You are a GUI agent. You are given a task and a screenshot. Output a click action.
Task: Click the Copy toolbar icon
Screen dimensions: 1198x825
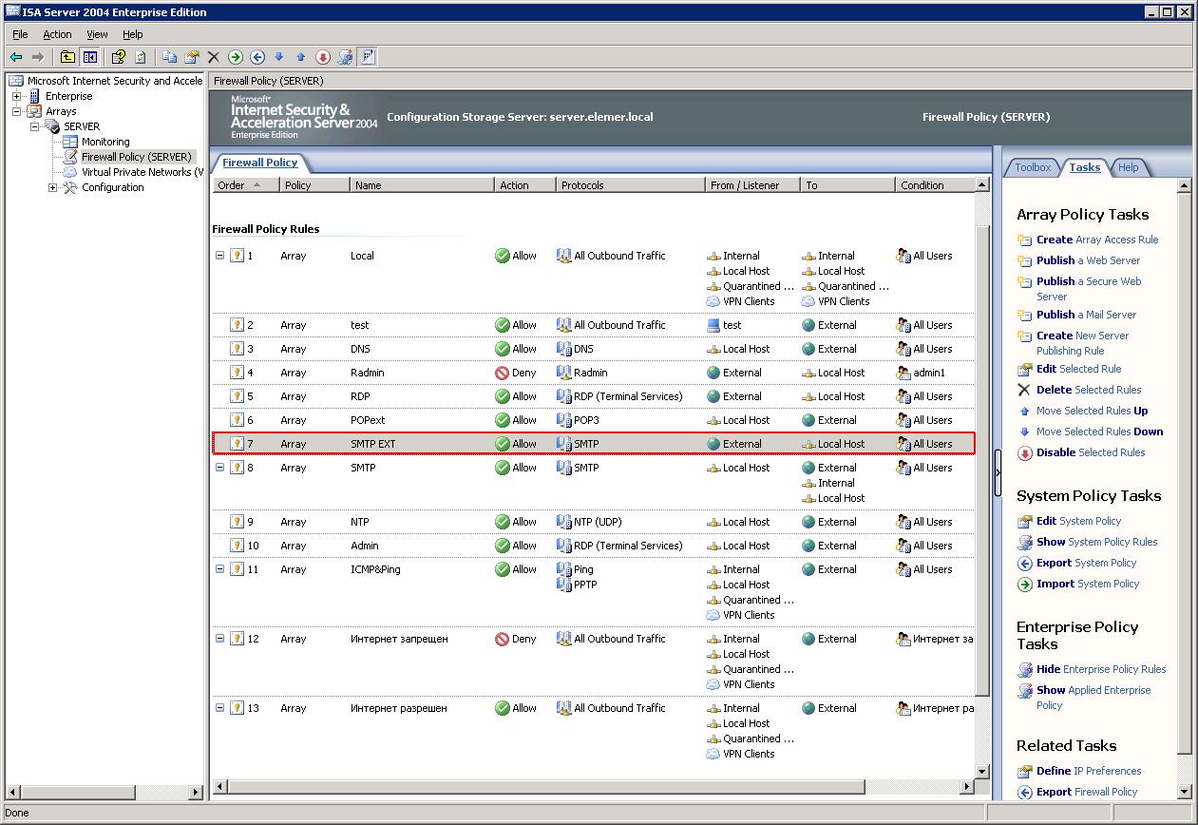pos(170,57)
